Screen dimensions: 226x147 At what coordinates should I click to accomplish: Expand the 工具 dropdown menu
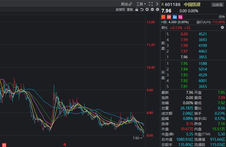[x=141, y=4]
